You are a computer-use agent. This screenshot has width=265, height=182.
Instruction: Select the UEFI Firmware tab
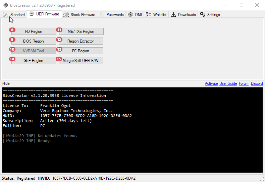pyautogui.click(x=44, y=14)
